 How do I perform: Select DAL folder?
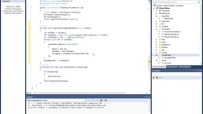point(163,39)
